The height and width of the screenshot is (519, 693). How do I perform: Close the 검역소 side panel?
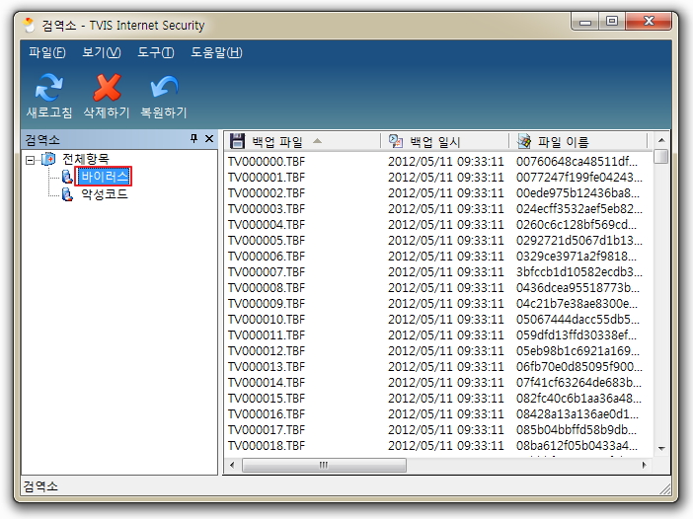click(209, 140)
